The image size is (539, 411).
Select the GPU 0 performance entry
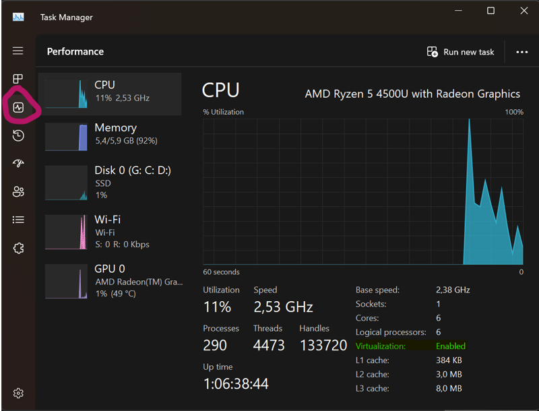pos(110,281)
